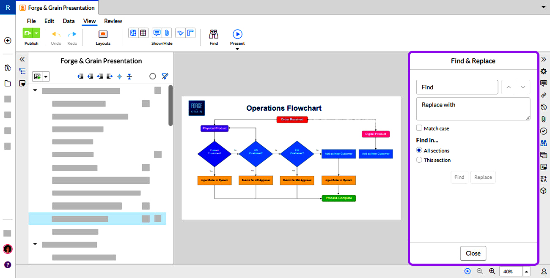Open version history clock icon in right sidebar
The image size is (550, 278).
544,107
